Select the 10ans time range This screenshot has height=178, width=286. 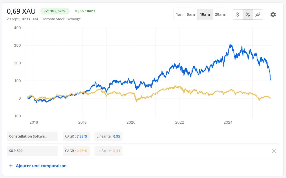pos(205,14)
